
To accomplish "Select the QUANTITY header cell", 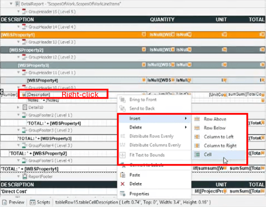I will (162, 19).
